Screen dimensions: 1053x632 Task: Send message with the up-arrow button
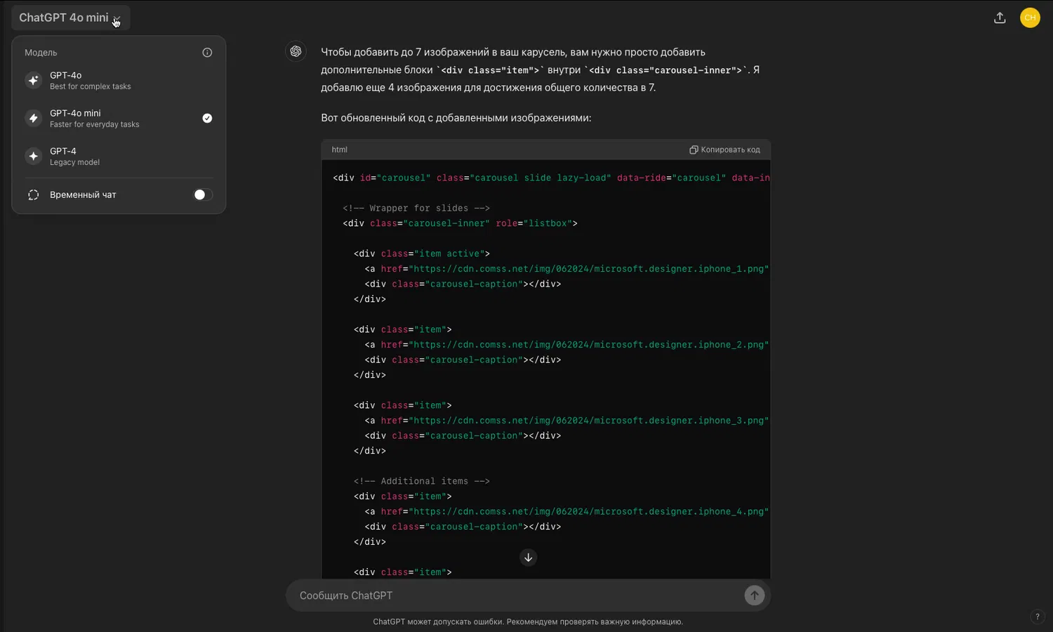754,595
